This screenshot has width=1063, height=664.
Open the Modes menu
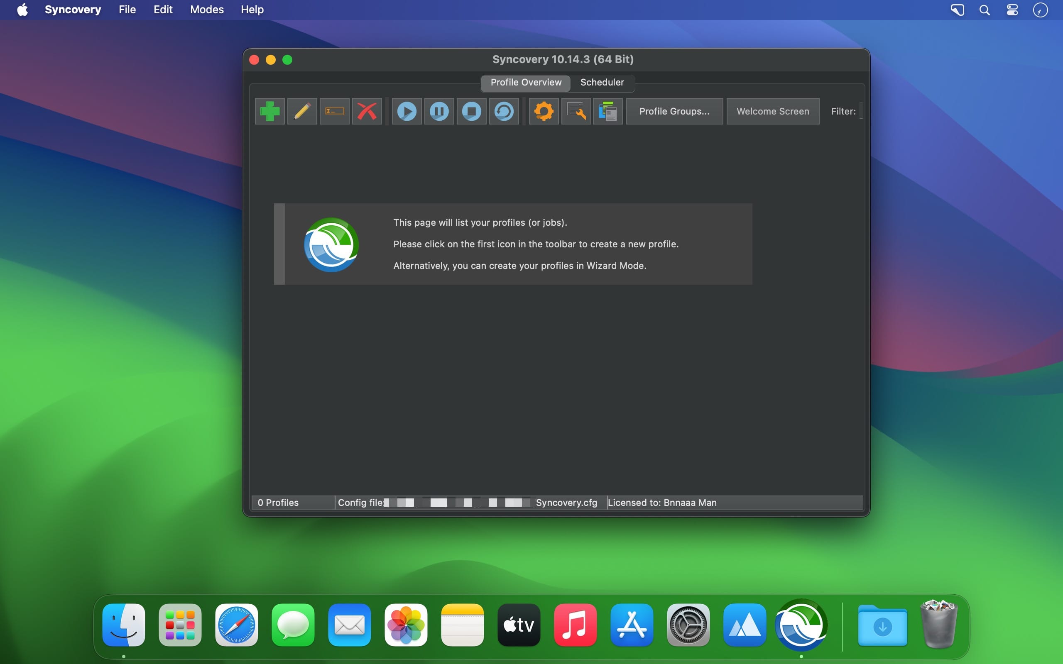[x=206, y=10]
